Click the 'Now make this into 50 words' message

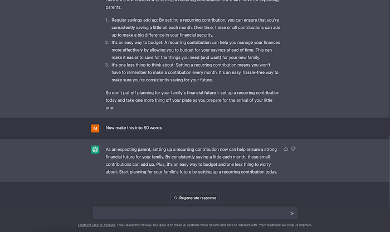click(x=134, y=127)
